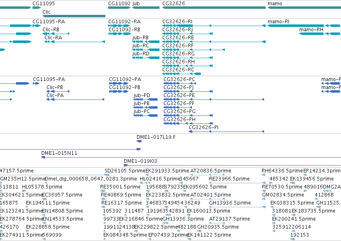Select the jub-RC transcript
The image size is (341, 241).
click(x=146, y=50)
